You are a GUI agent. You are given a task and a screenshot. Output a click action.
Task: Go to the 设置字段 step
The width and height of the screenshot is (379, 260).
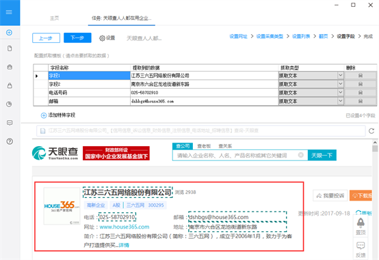[345, 36]
